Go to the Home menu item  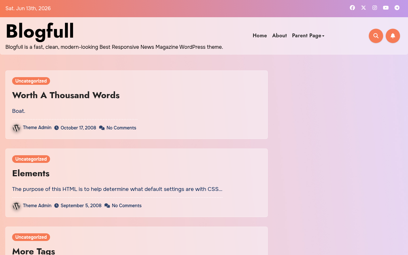[x=260, y=36]
